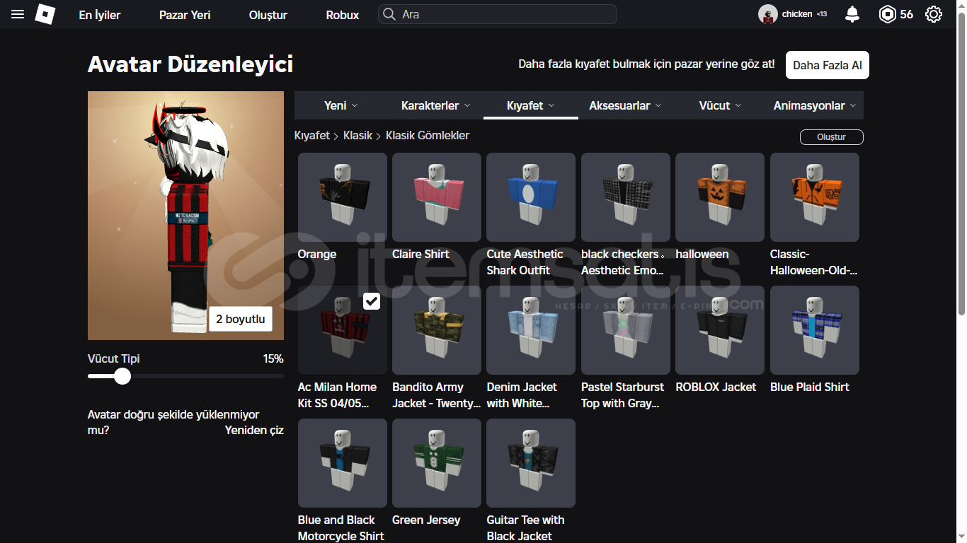This screenshot has width=967, height=543.
Task: Select the Pastel Starburst Top thumbnail
Action: [626, 330]
